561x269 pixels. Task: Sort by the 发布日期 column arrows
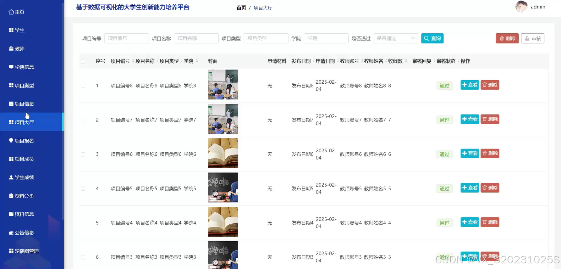(314, 61)
